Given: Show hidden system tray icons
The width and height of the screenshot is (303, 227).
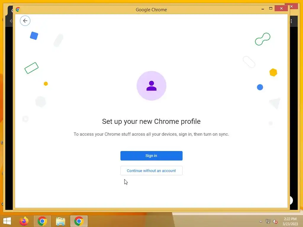Looking at the screenshot, I should pos(261,221).
